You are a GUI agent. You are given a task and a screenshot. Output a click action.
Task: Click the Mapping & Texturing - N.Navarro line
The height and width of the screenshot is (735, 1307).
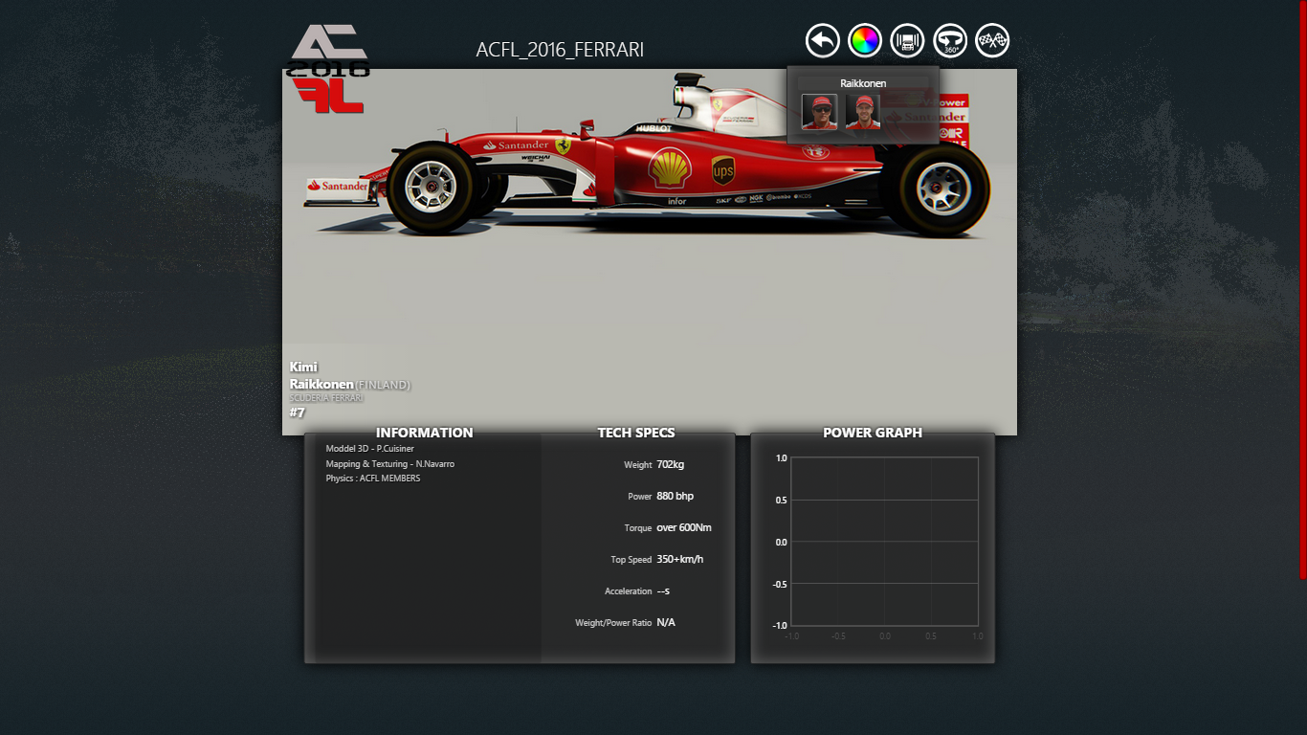(389, 463)
